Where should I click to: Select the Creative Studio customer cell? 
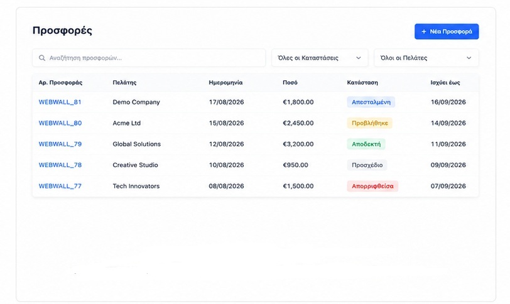pos(135,165)
